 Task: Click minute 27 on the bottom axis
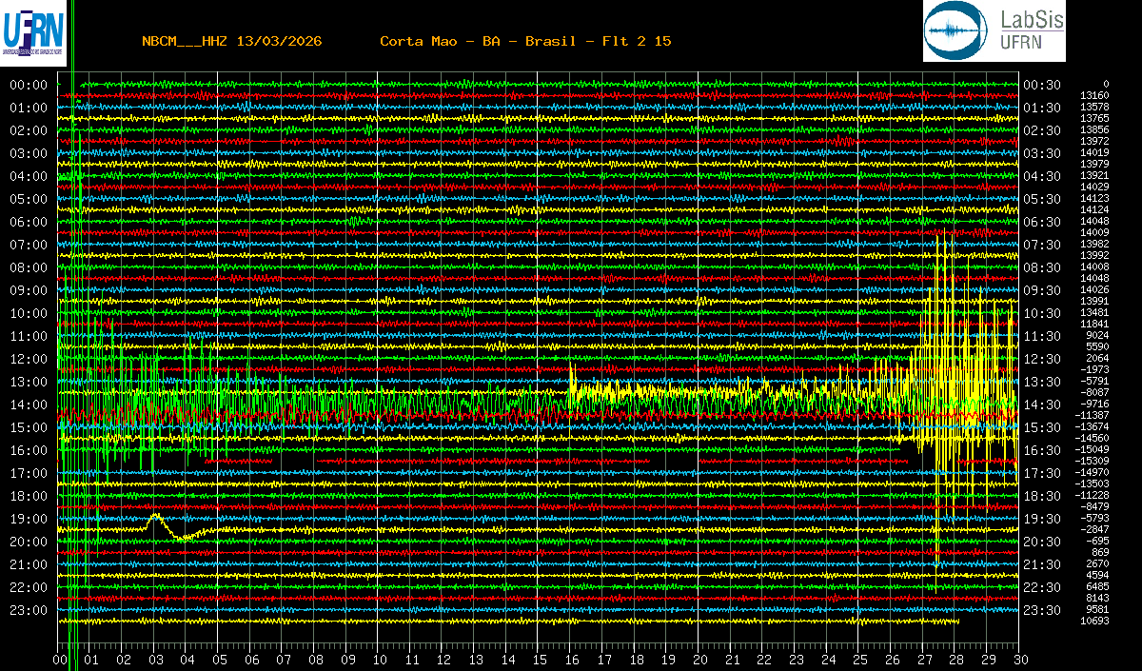(x=924, y=659)
